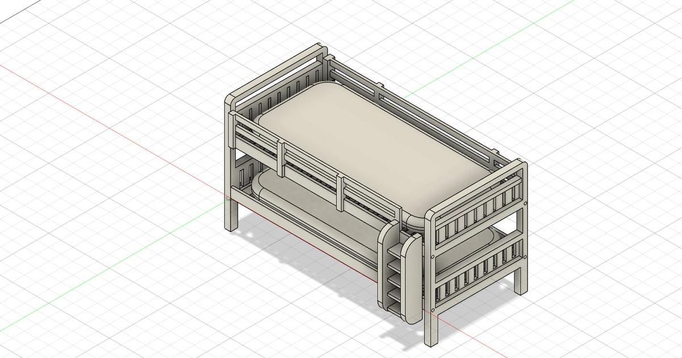Select the top rail of right footboard
This screenshot has width=682, height=358.
(x=476, y=187)
